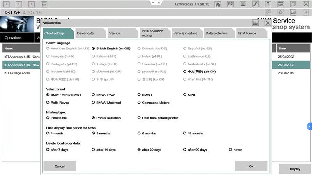Expand the blue side arrow at right edge

(309, 127)
